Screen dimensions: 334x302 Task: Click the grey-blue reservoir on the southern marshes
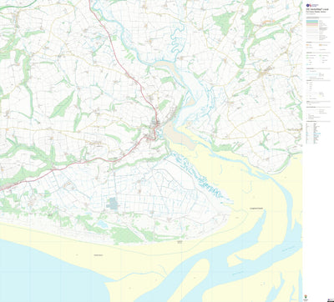(x=113, y=204)
